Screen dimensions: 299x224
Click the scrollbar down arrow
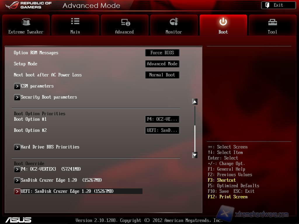(x=195, y=155)
